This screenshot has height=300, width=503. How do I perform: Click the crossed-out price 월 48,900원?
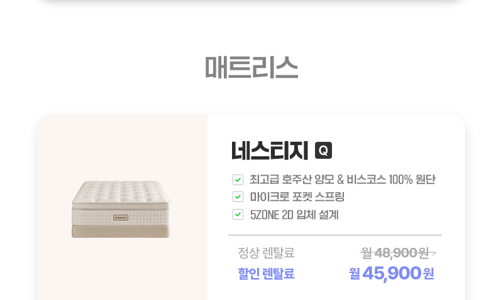click(x=395, y=253)
